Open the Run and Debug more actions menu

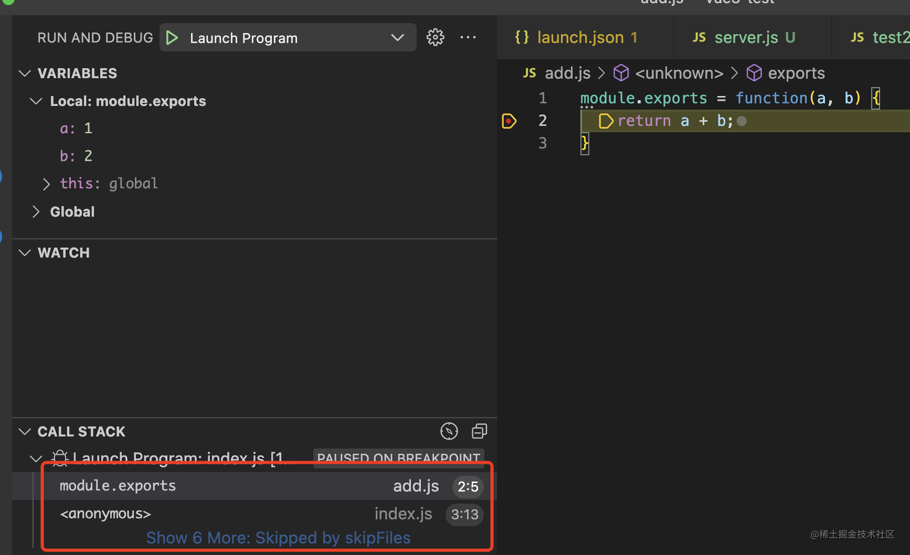tap(468, 37)
